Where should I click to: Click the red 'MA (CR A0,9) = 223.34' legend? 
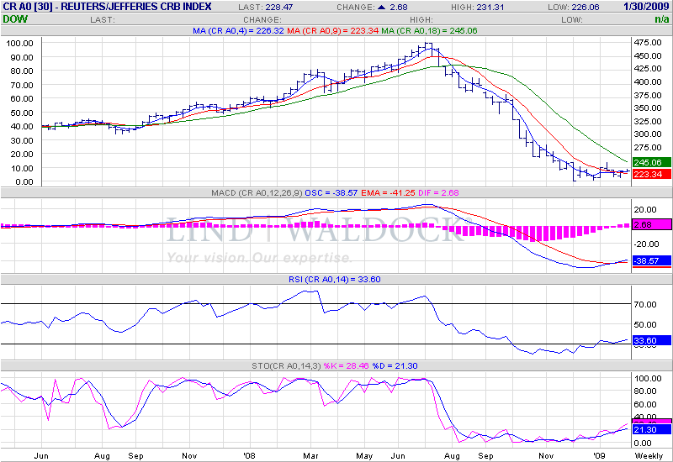click(332, 31)
